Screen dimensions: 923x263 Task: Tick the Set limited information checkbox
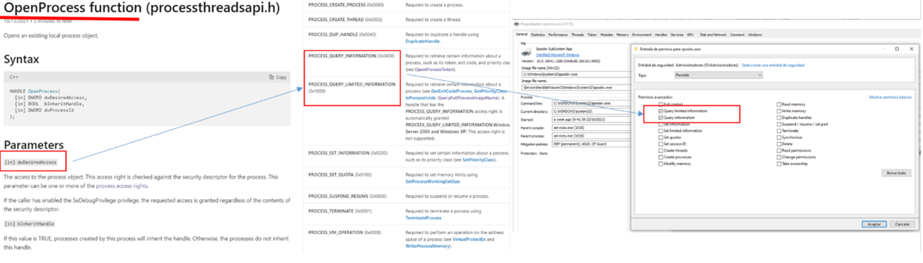(x=661, y=130)
